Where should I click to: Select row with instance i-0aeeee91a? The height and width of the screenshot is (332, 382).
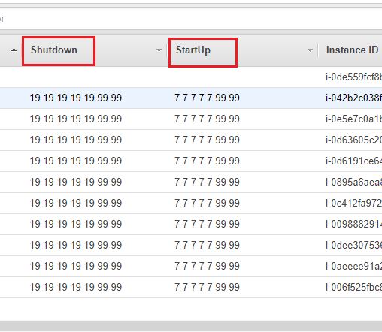pos(191,266)
